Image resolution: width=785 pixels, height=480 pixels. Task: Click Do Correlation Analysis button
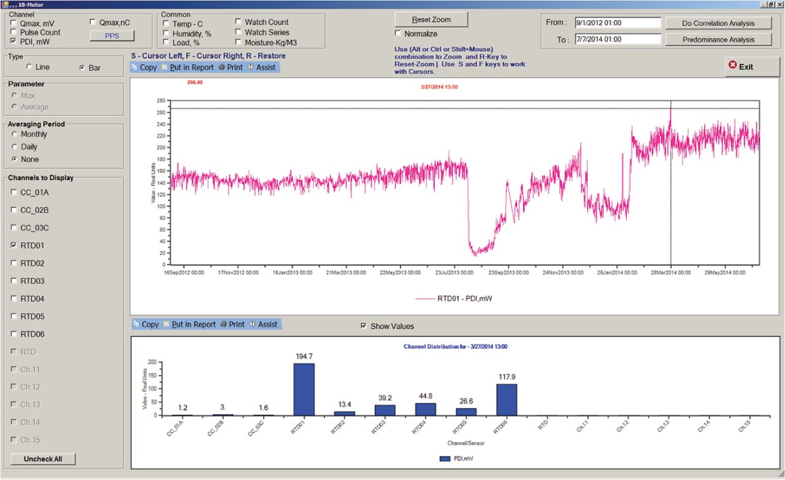[718, 23]
